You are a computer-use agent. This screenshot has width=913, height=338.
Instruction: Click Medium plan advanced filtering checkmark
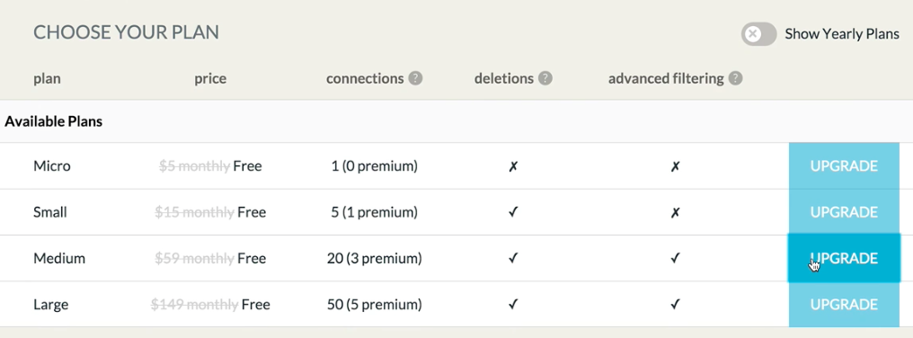[675, 258]
